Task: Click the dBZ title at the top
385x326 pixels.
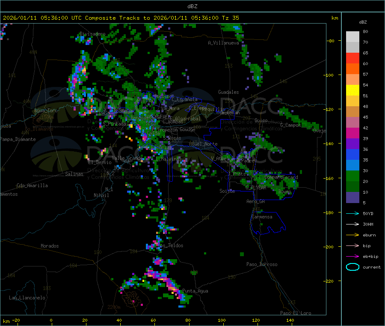Action: [x=192, y=6]
